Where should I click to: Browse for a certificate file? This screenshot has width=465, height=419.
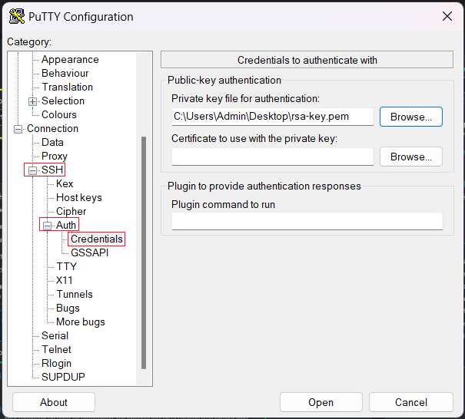(411, 157)
